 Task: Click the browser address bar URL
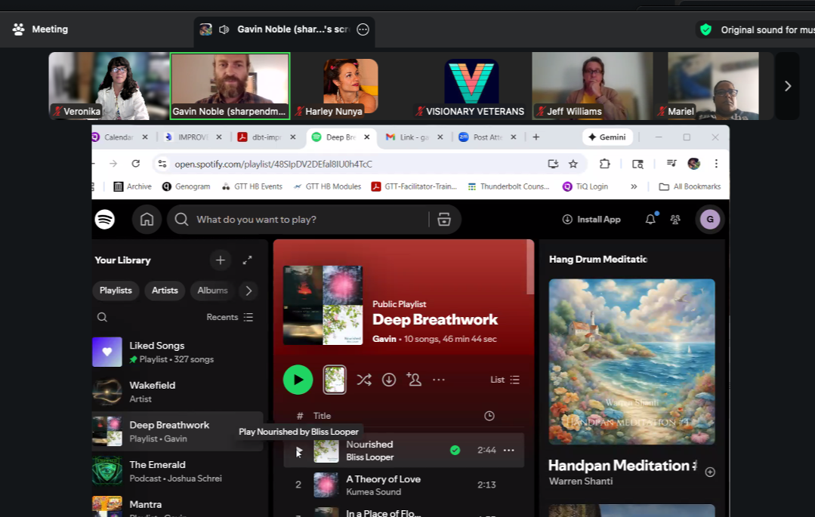tap(273, 165)
